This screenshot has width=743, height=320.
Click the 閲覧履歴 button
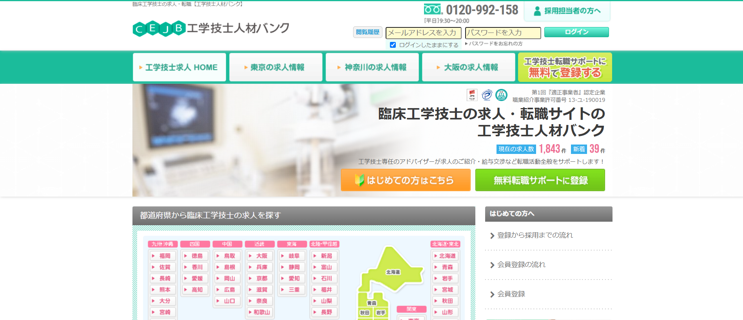pyautogui.click(x=368, y=32)
